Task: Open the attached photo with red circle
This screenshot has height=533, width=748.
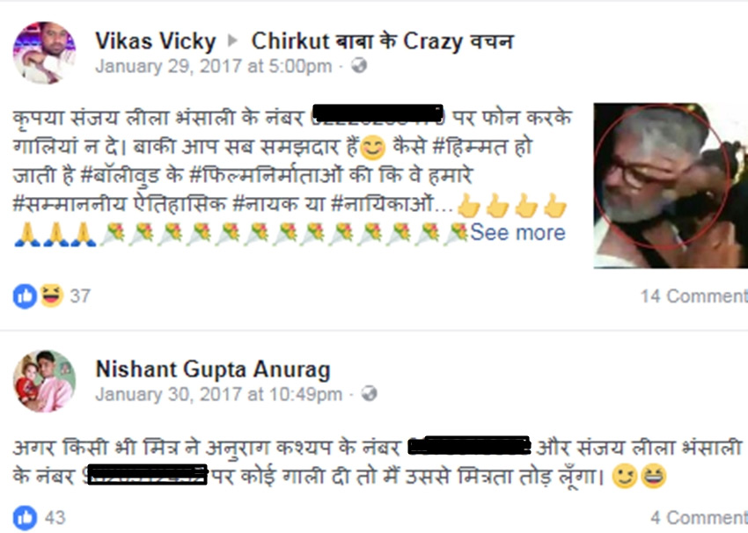Action: coord(671,186)
